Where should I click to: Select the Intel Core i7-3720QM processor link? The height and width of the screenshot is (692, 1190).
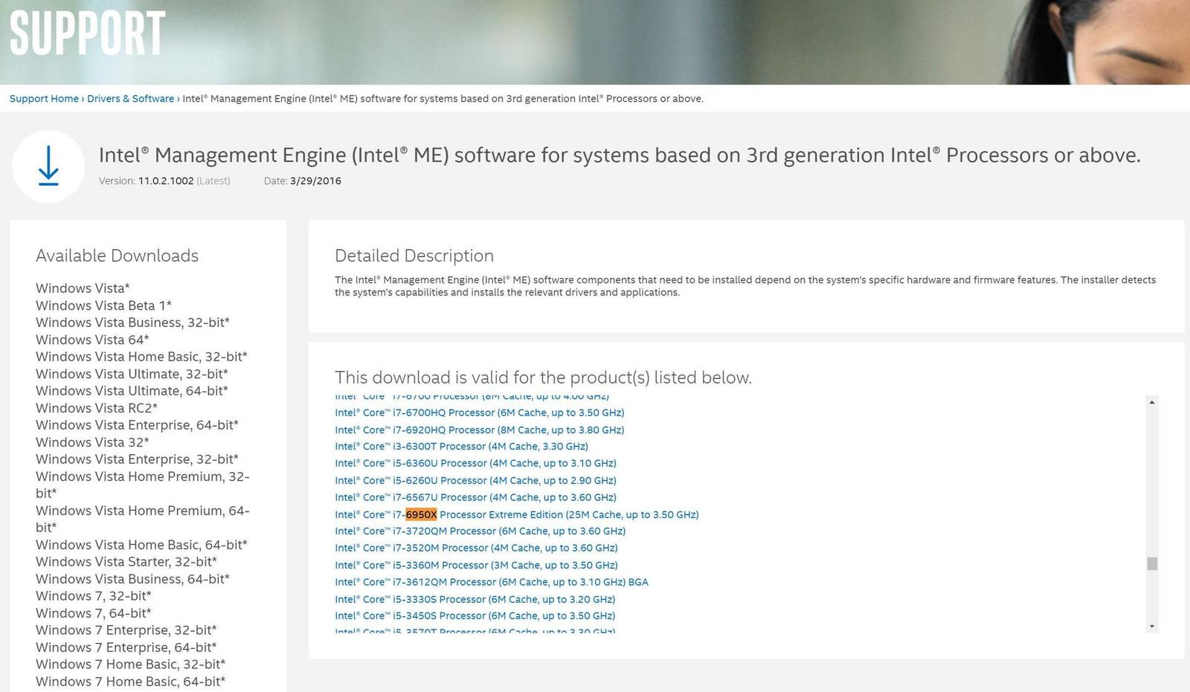point(480,531)
